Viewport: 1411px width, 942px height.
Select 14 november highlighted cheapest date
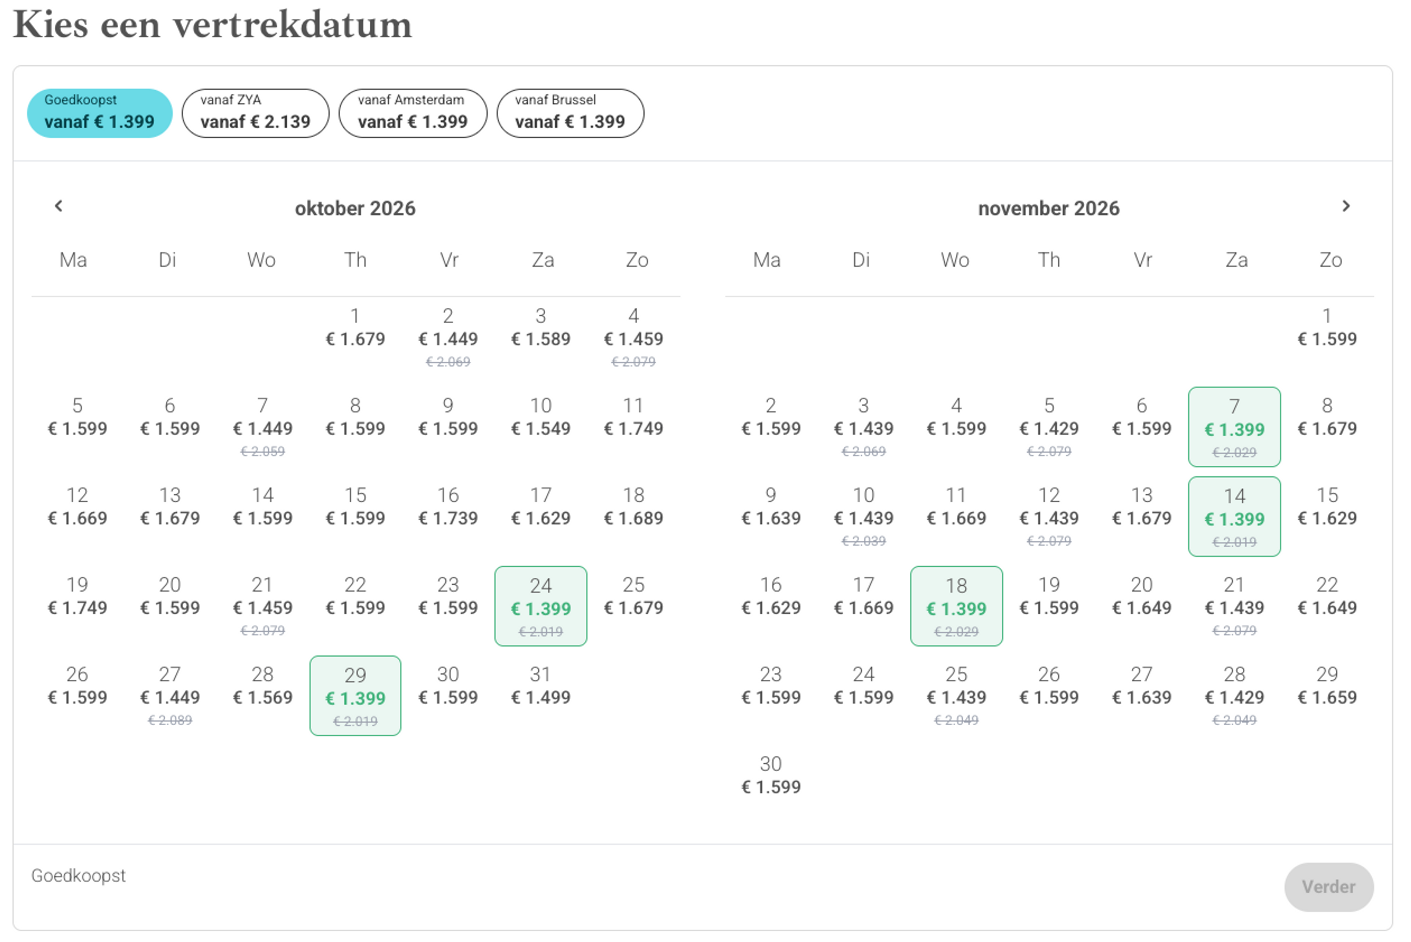(x=1234, y=516)
